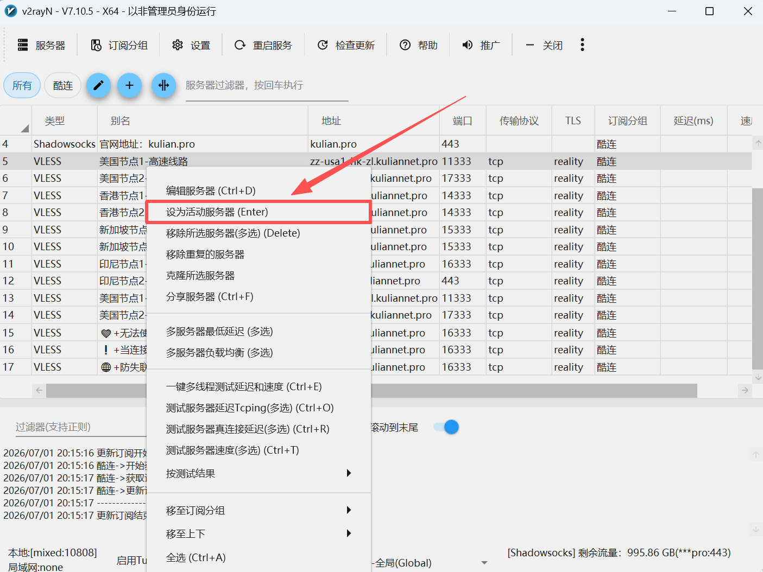Sort servers by 地址 column header

[374, 120]
